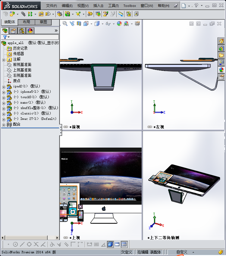The image size is (226, 256).
Task: Expand the Imac 27<1> component node
Action: tap(4, 120)
